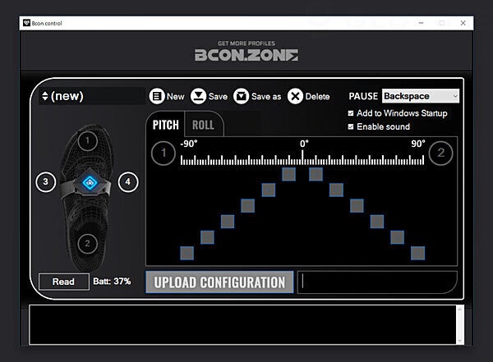Open the BCON.ZONE get more profiles link
The image size is (493, 362).
point(246,52)
